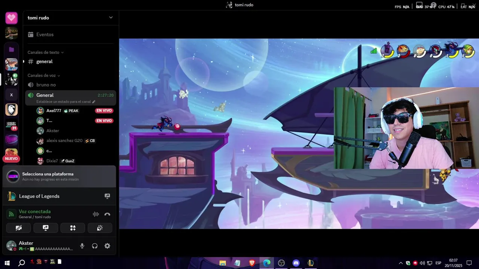
Task: Open the X server icon
Action: pos(11,95)
